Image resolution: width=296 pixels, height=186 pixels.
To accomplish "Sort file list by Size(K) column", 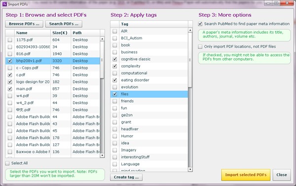I will 61,33.
